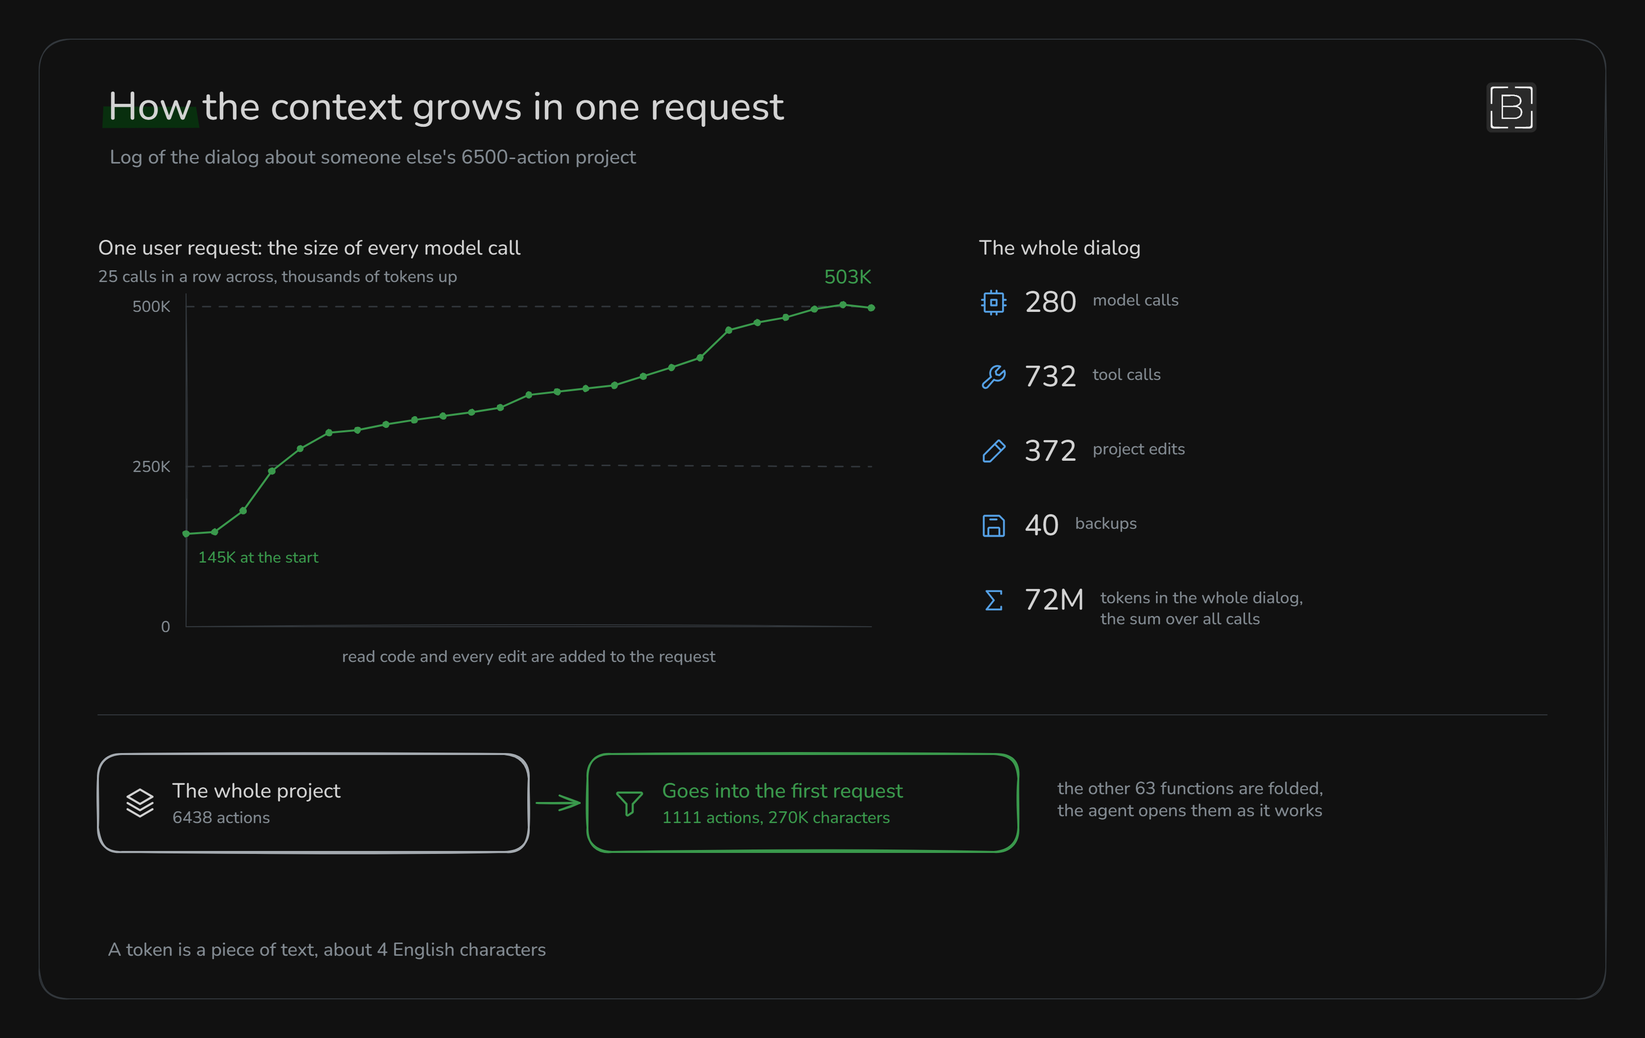
Task: Click the wrench icon beside 732 tool calls
Action: 993,377
